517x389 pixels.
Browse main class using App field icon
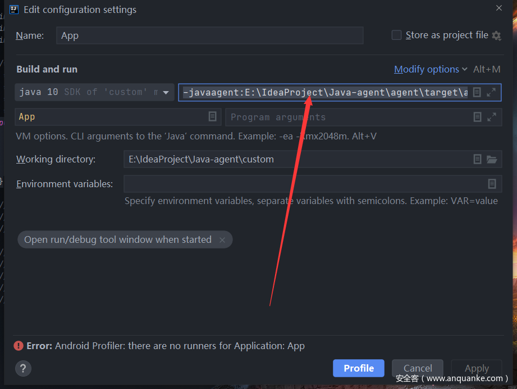pos(212,116)
